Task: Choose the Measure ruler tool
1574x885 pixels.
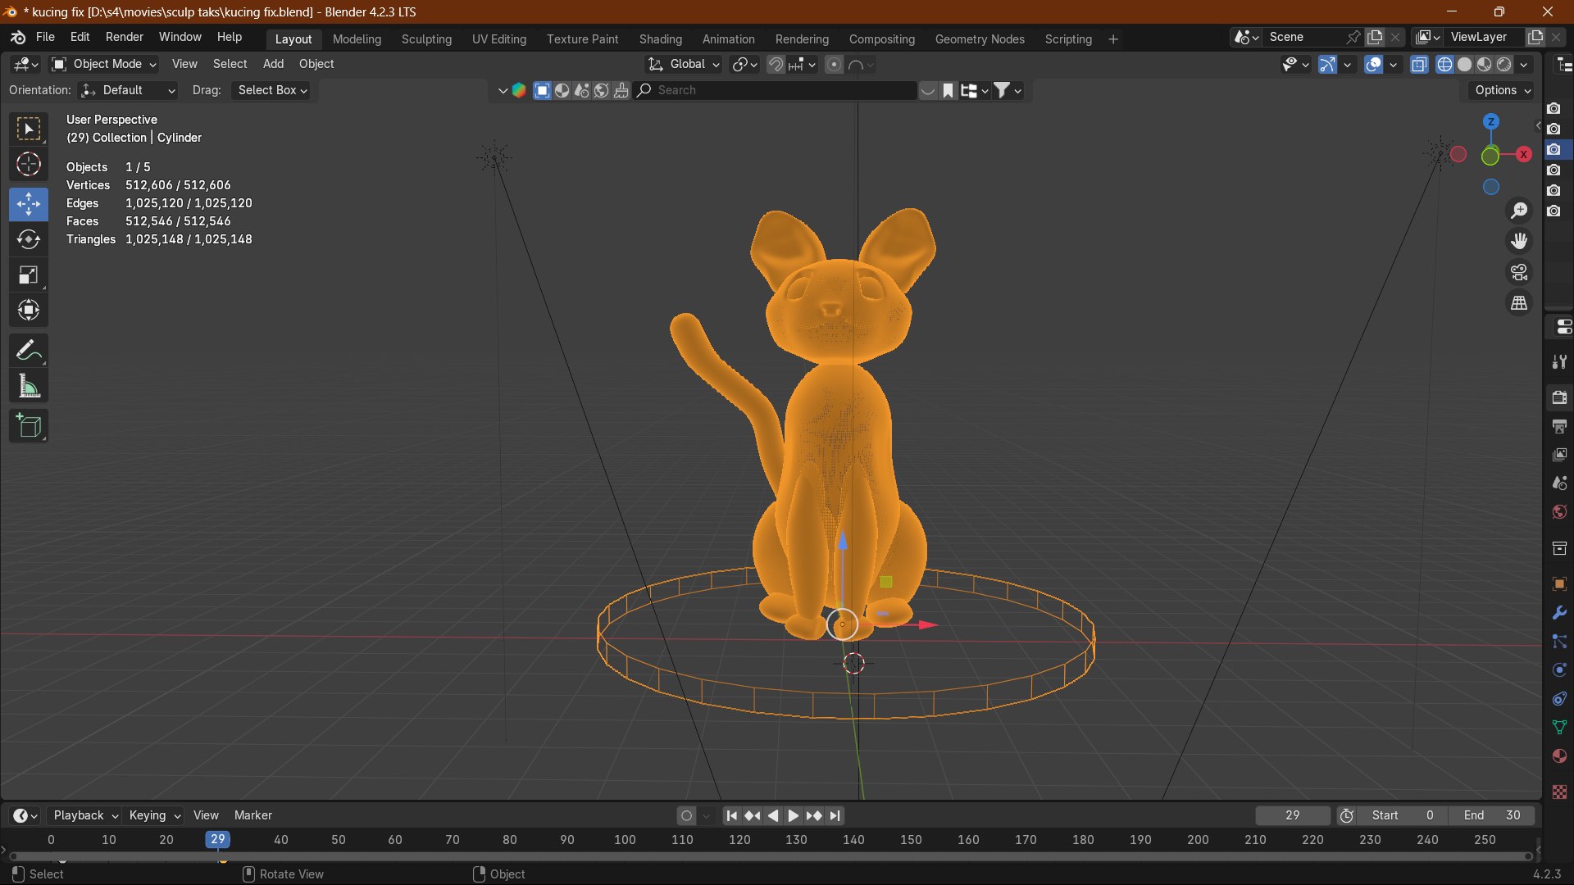Action: pos(29,386)
